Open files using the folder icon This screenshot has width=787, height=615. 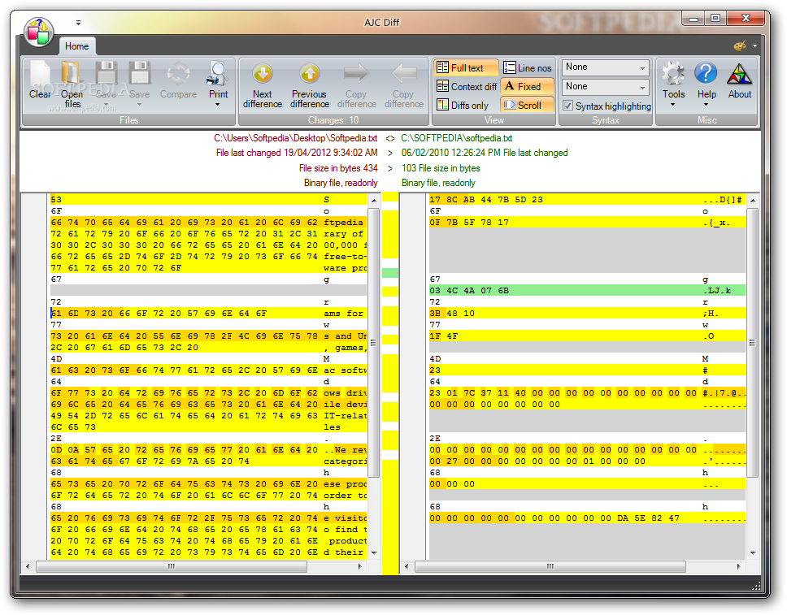click(x=72, y=74)
